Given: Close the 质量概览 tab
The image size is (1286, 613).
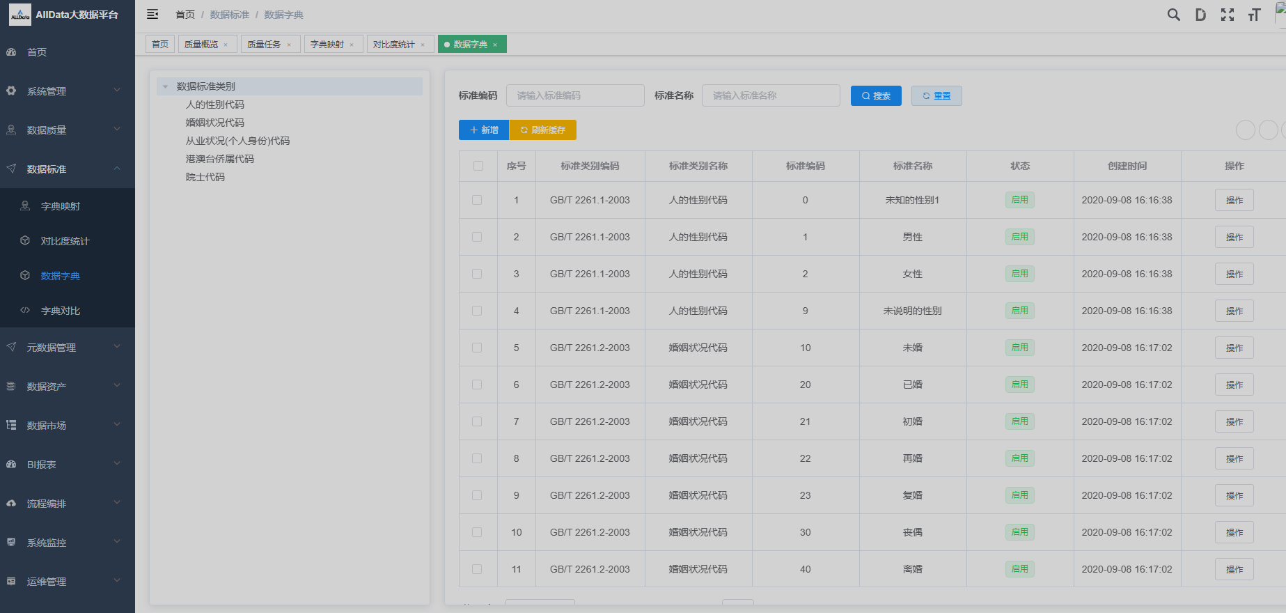Looking at the screenshot, I should (x=226, y=45).
